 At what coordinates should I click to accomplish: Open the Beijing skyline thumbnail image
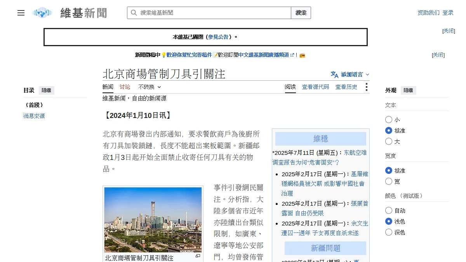click(153, 220)
